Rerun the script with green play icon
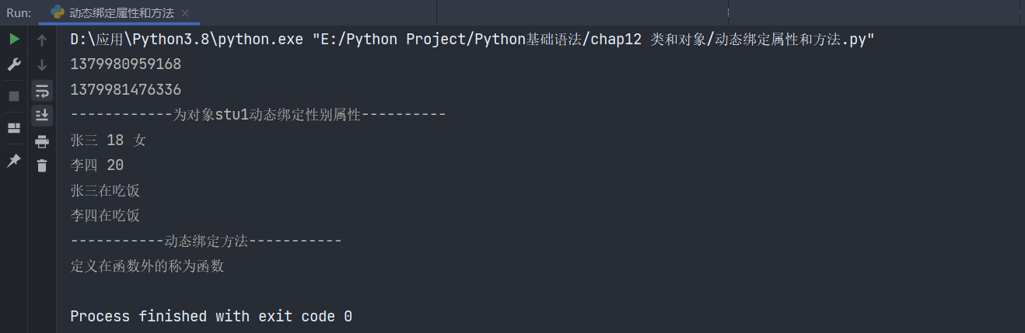 pyautogui.click(x=14, y=40)
